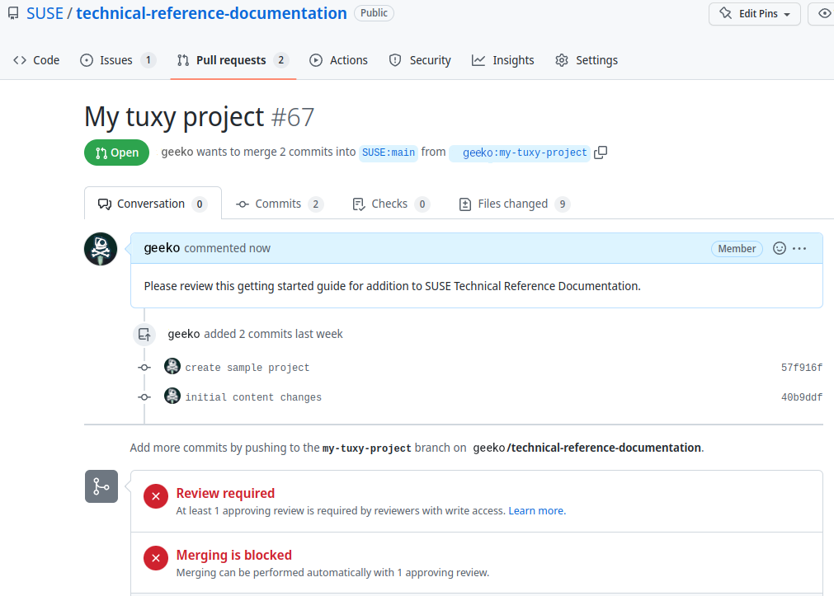Open the Actions tab
Image resolution: width=834 pixels, height=596 pixels.
339,60
